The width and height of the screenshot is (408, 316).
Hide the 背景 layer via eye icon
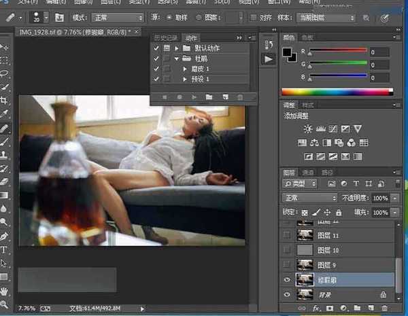(287, 294)
